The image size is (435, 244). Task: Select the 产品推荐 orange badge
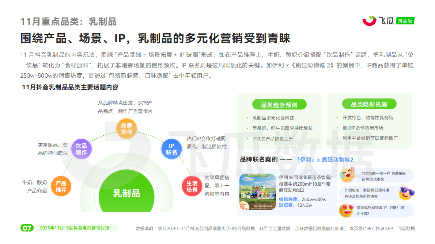click(61, 186)
